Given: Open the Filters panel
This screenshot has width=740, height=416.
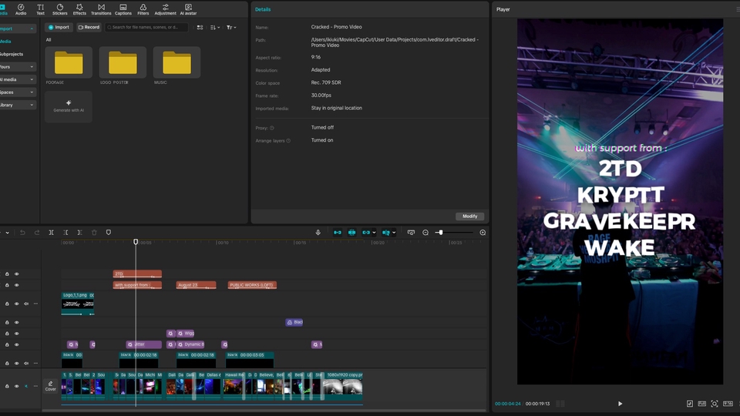Looking at the screenshot, I should pyautogui.click(x=143, y=9).
